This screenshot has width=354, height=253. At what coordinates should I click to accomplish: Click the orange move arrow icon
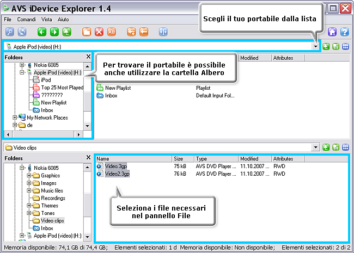coord(144,32)
